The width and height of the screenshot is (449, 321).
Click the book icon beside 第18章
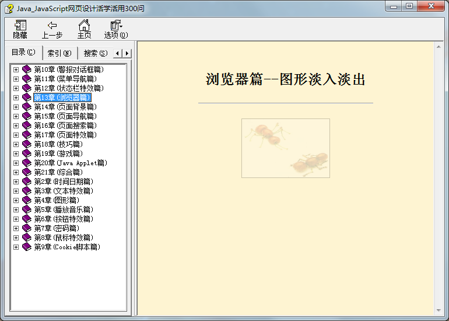click(x=27, y=144)
